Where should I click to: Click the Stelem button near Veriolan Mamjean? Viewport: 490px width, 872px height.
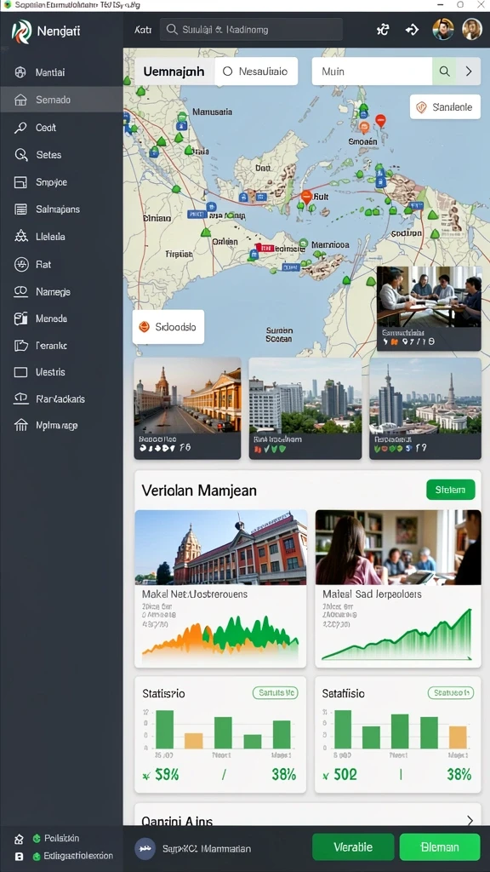451,490
